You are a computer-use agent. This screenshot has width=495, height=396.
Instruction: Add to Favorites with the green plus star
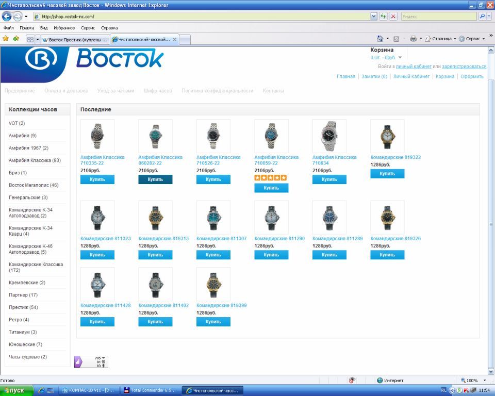(x=16, y=39)
